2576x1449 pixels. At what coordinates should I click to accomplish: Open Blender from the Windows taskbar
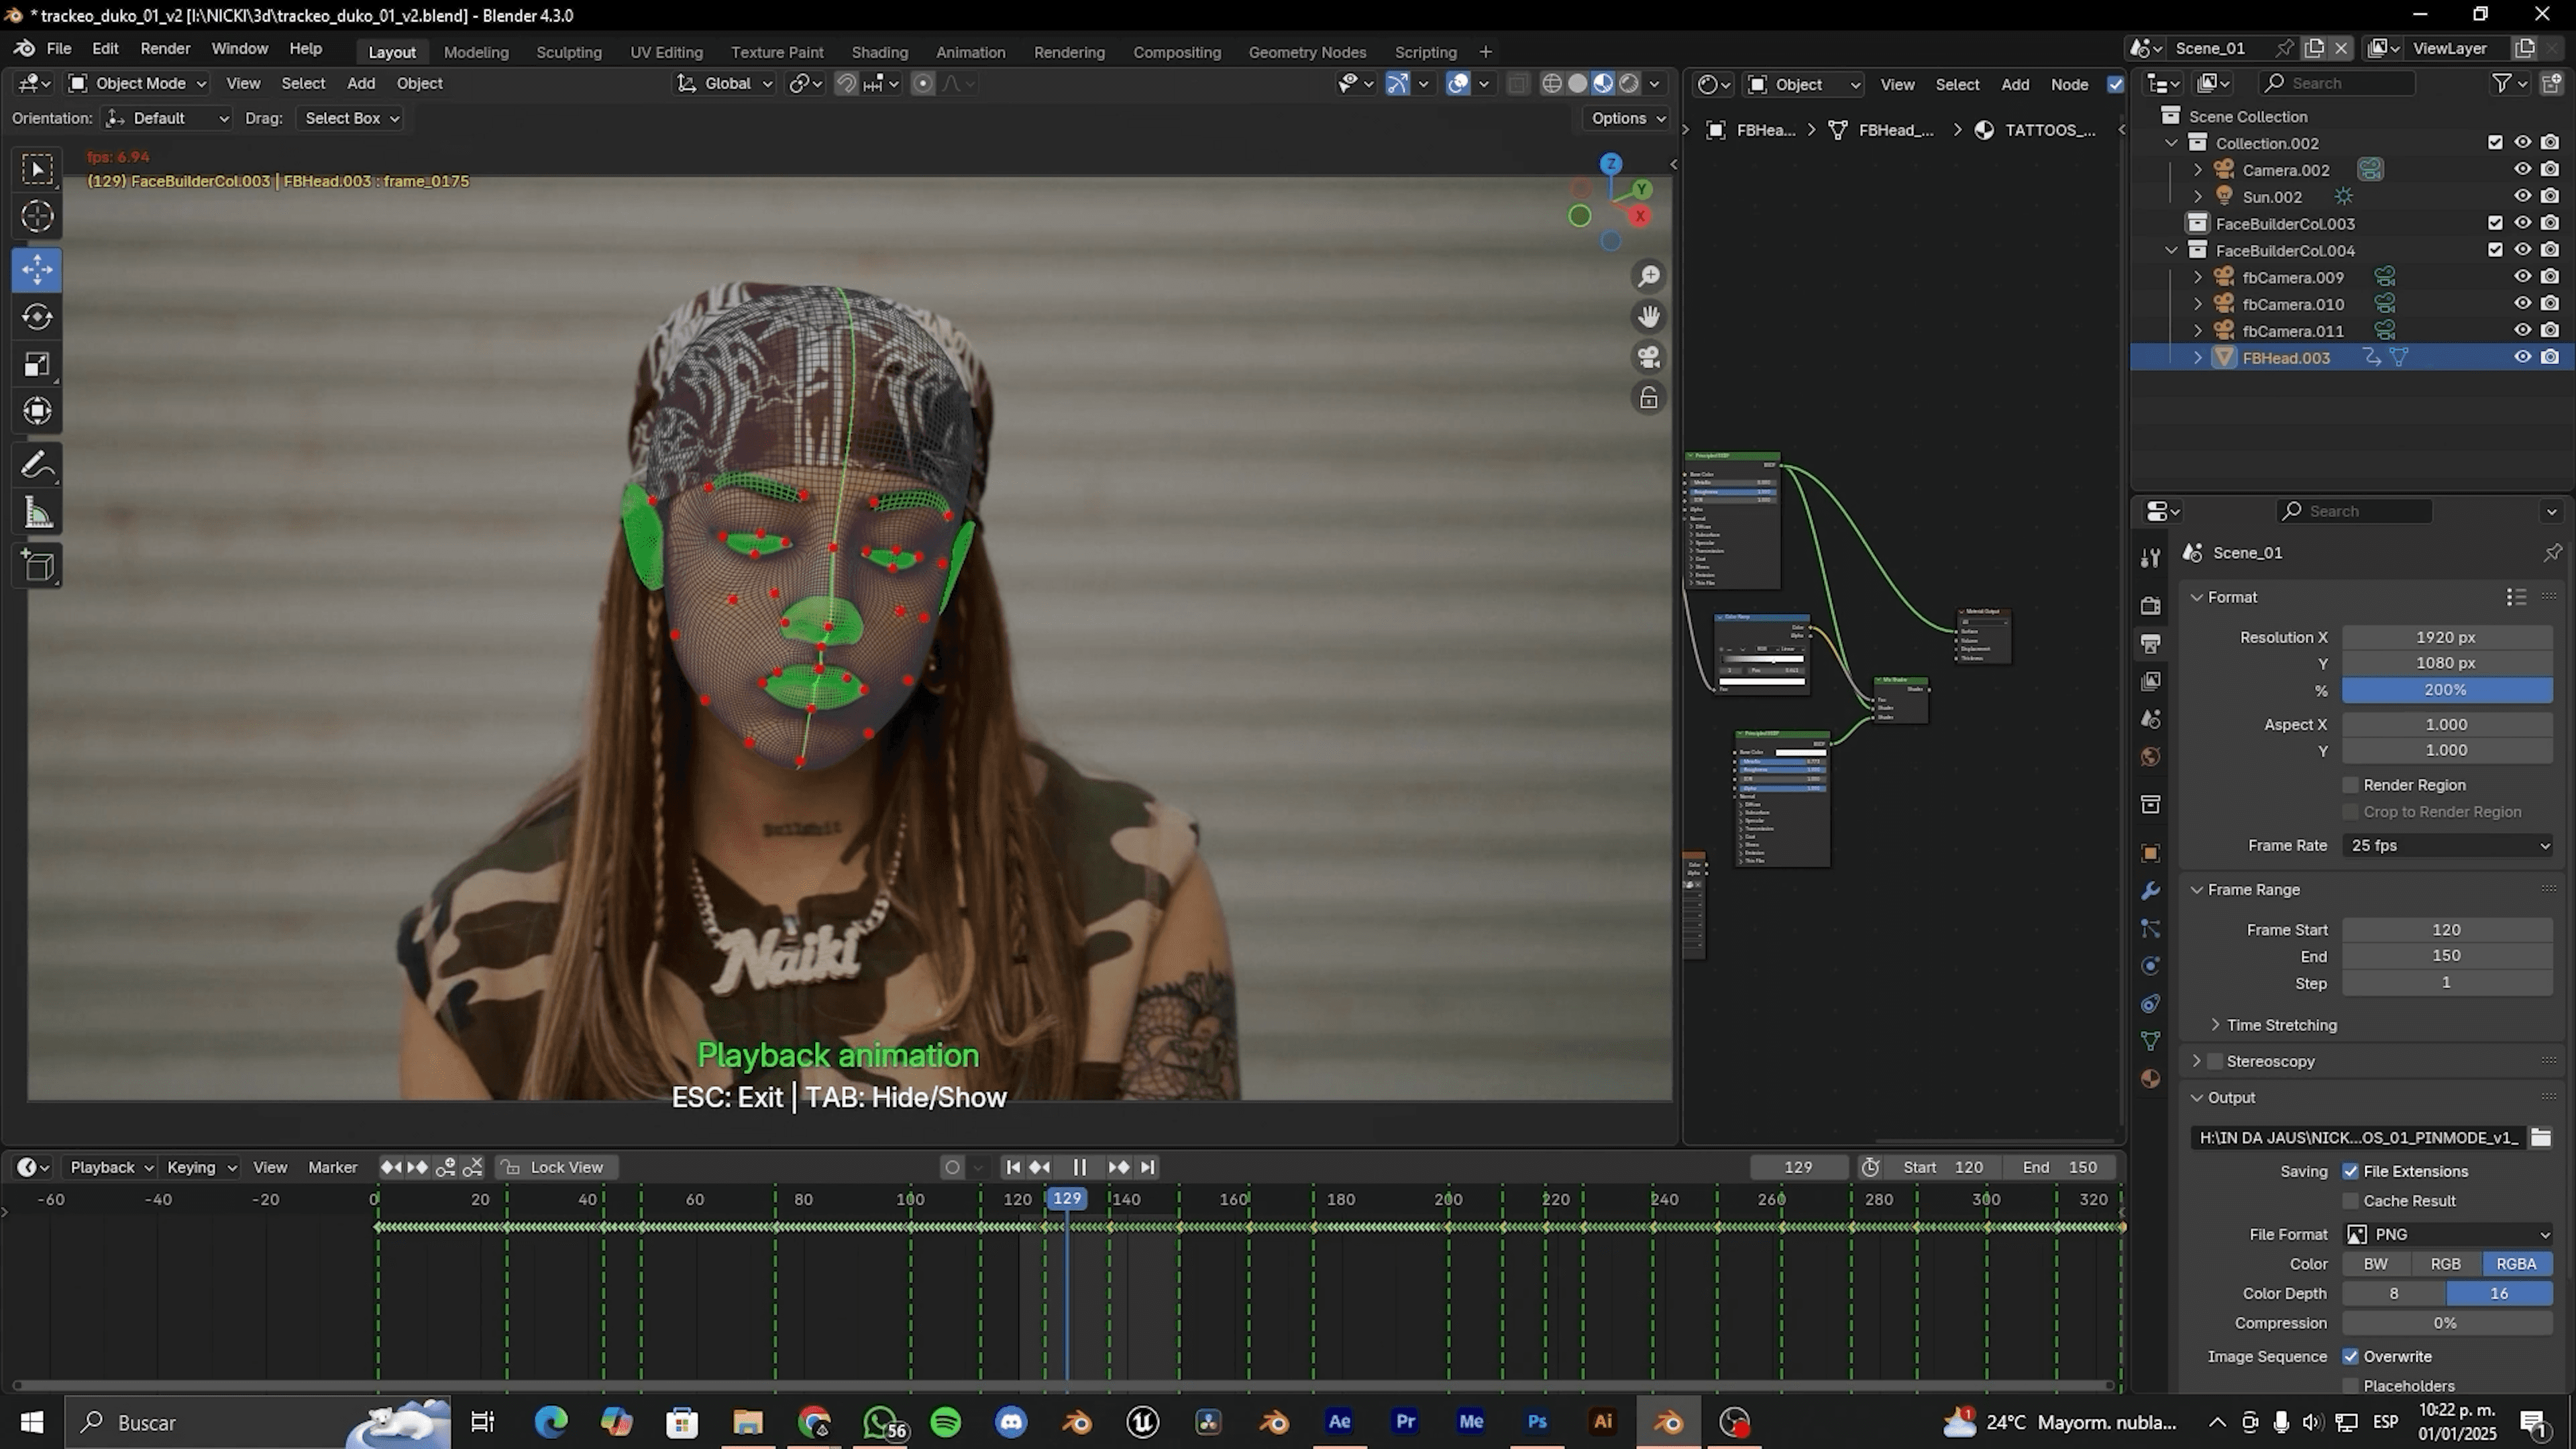coord(1667,1422)
